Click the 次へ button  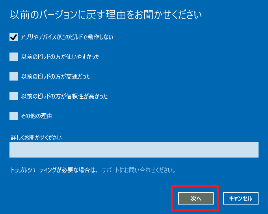[x=196, y=198]
